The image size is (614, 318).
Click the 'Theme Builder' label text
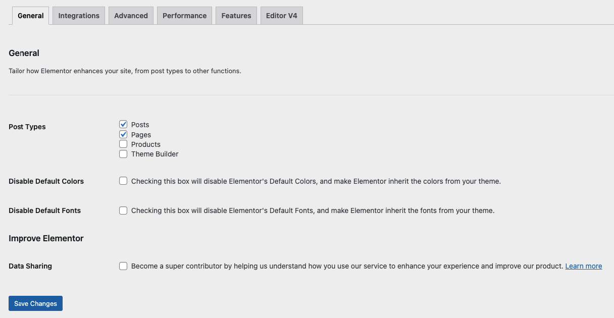[x=155, y=154]
